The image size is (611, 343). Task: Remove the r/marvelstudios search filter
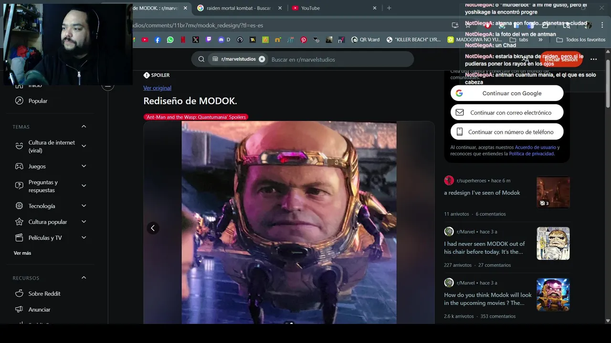[x=262, y=59]
